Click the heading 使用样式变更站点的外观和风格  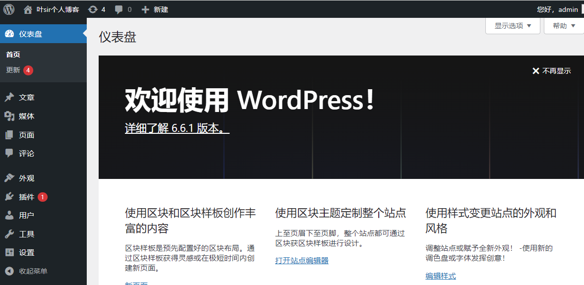pyautogui.click(x=491, y=221)
